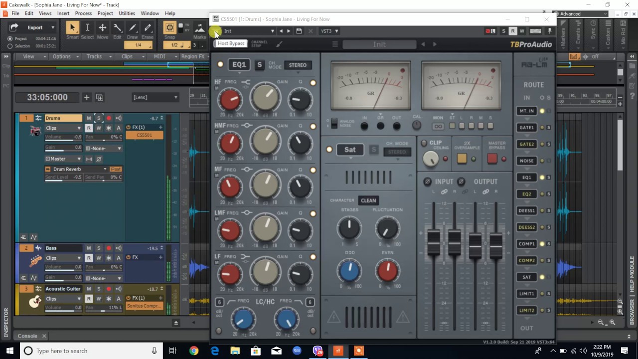
Task: Open the Utilities menu
Action: coord(127,13)
